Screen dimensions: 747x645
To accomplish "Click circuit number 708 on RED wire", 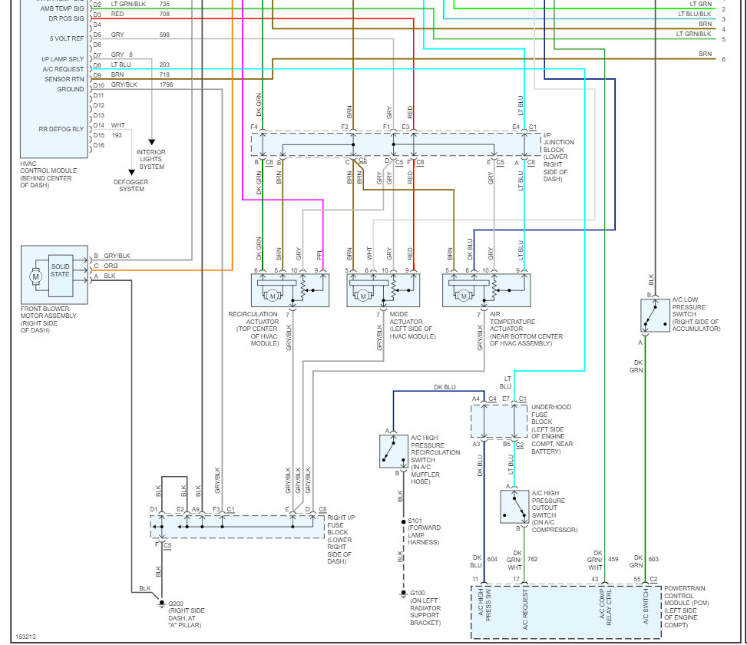I will click(164, 15).
